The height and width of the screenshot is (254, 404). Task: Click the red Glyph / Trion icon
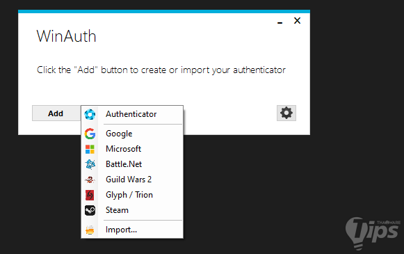tap(90, 195)
